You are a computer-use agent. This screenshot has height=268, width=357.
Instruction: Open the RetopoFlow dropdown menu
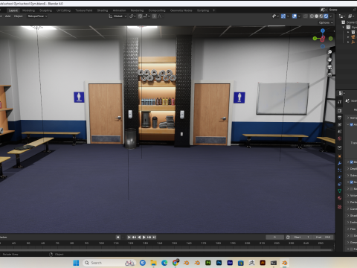coord(37,16)
